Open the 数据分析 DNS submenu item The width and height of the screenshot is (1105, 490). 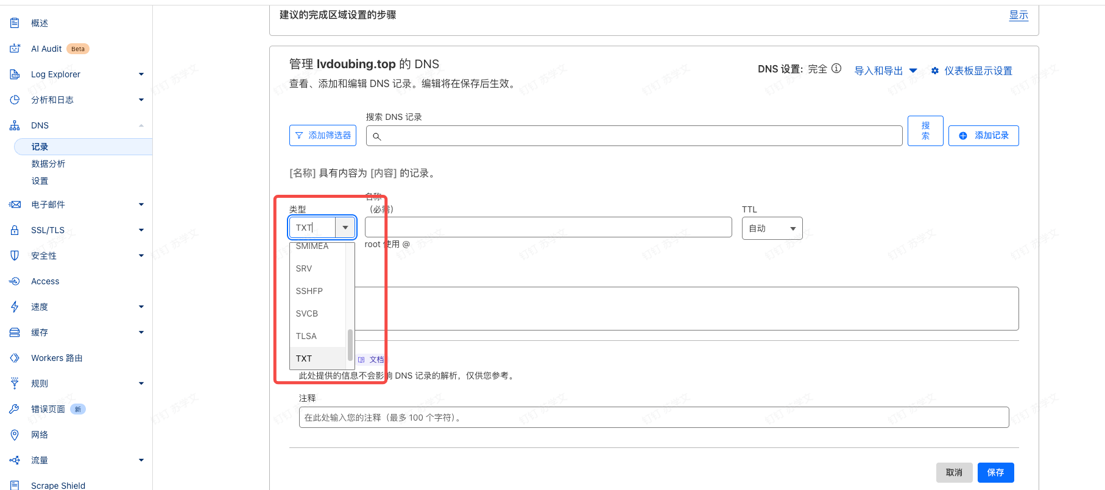tap(48, 164)
